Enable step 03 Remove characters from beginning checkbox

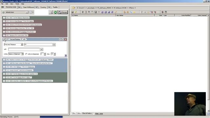click(4, 25)
